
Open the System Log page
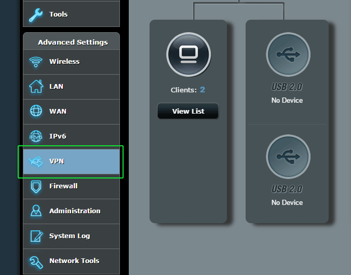point(72,236)
